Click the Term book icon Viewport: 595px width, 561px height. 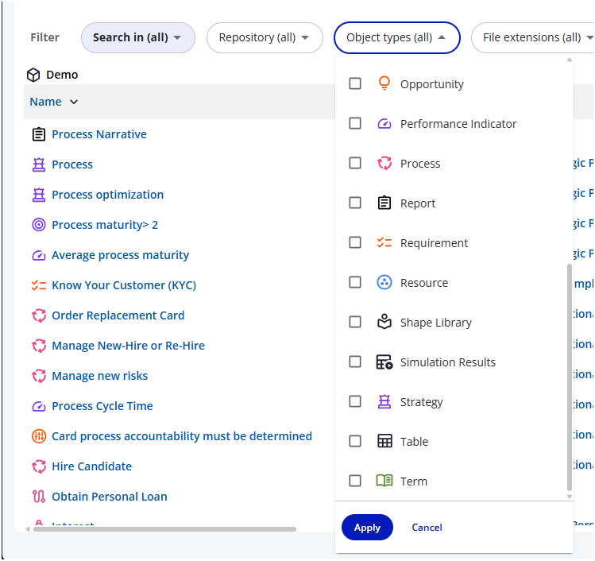click(384, 481)
